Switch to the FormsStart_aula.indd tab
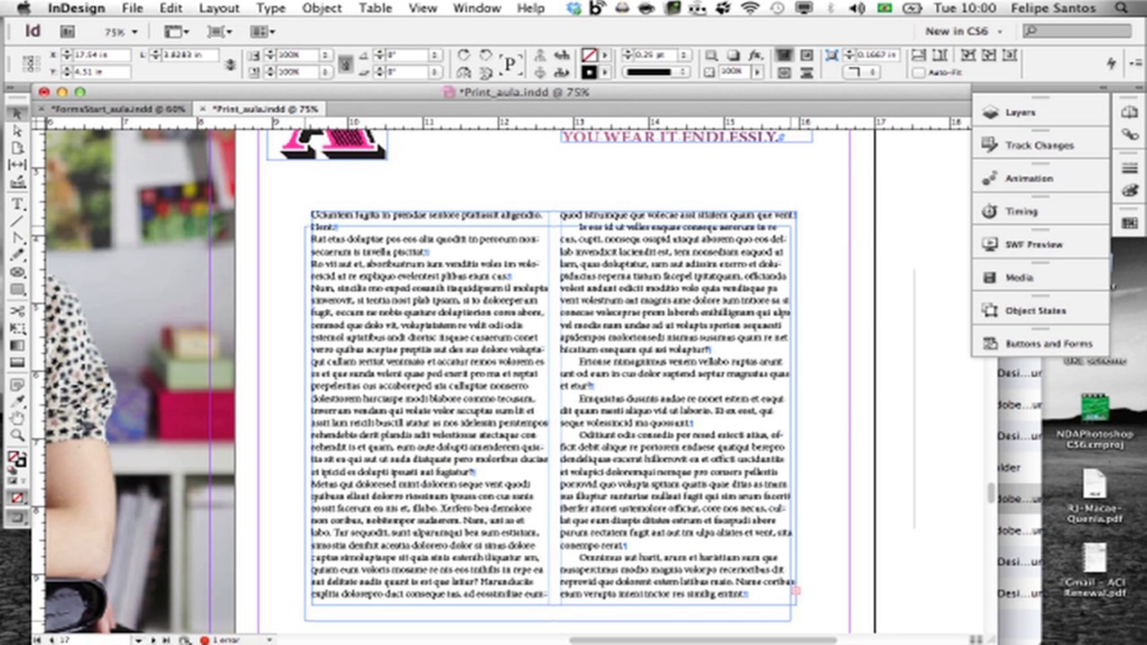1147x645 pixels. click(x=118, y=109)
